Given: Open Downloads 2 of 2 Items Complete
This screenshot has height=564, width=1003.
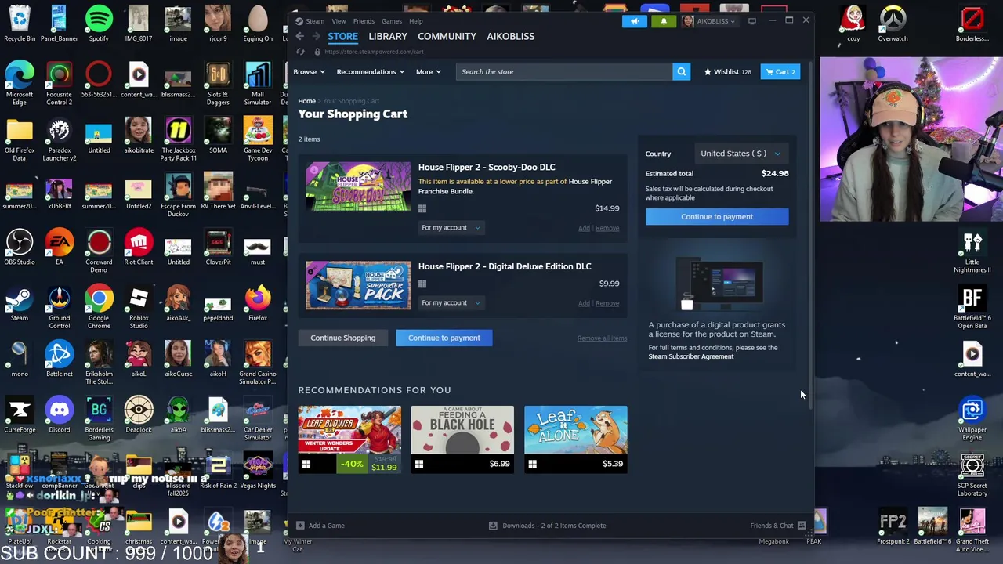Looking at the screenshot, I should coord(547,526).
